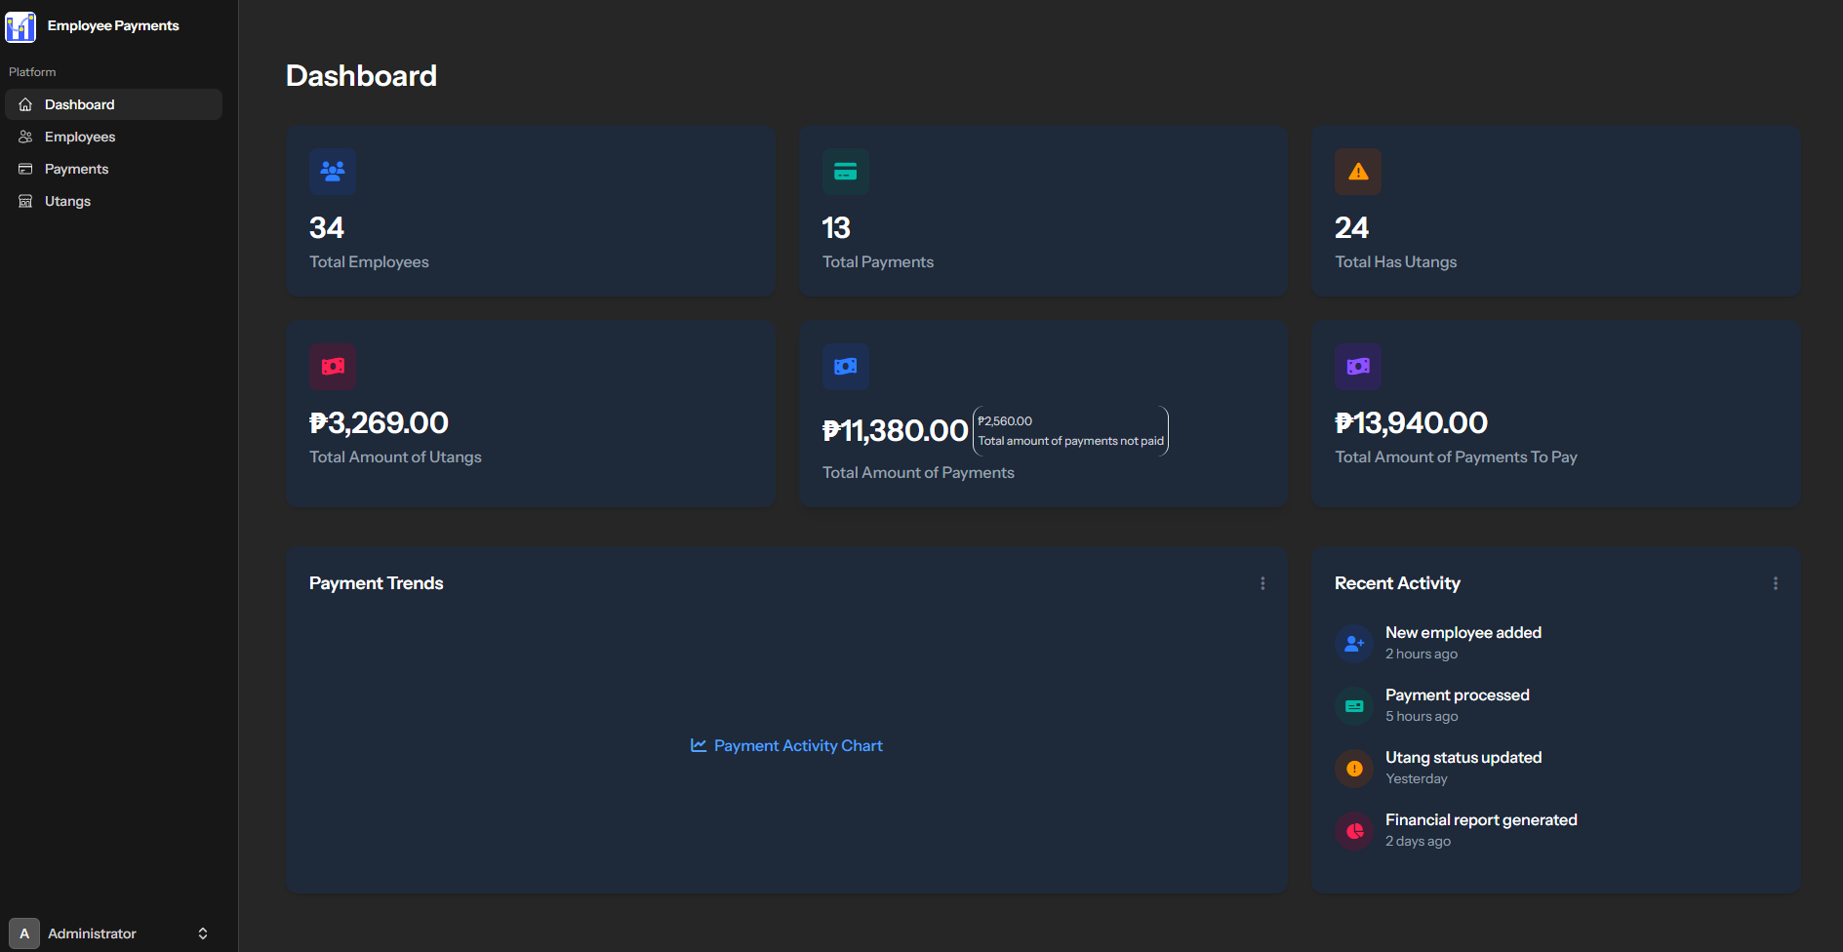Open the Payment Trends options menu
Image resolution: width=1843 pixels, height=952 pixels.
click(x=1262, y=583)
